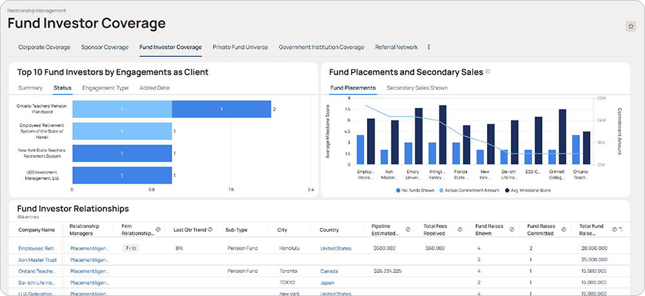Open the Secondary Sales Shown tab
Image resolution: width=645 pixels, height=296 pixels.
click(x=417, y=88)
